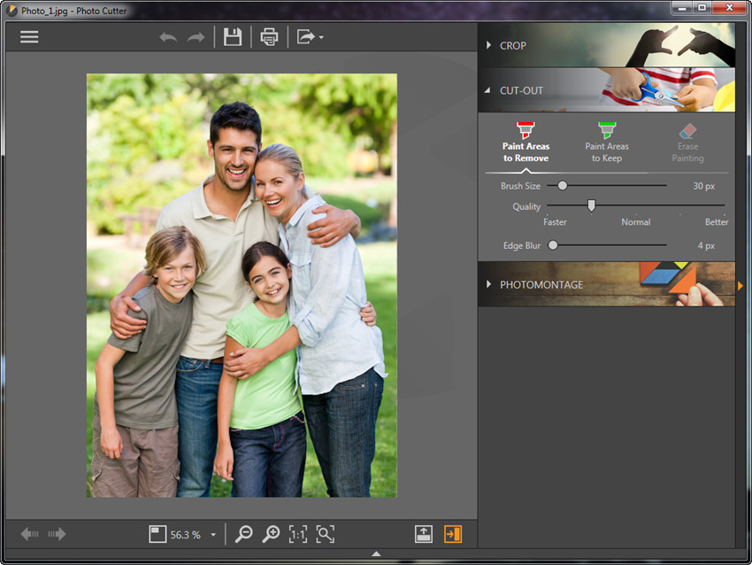Open the hamburger main menu
The width and height of the screenshot is (752, 565).
[x=29, y=37]
